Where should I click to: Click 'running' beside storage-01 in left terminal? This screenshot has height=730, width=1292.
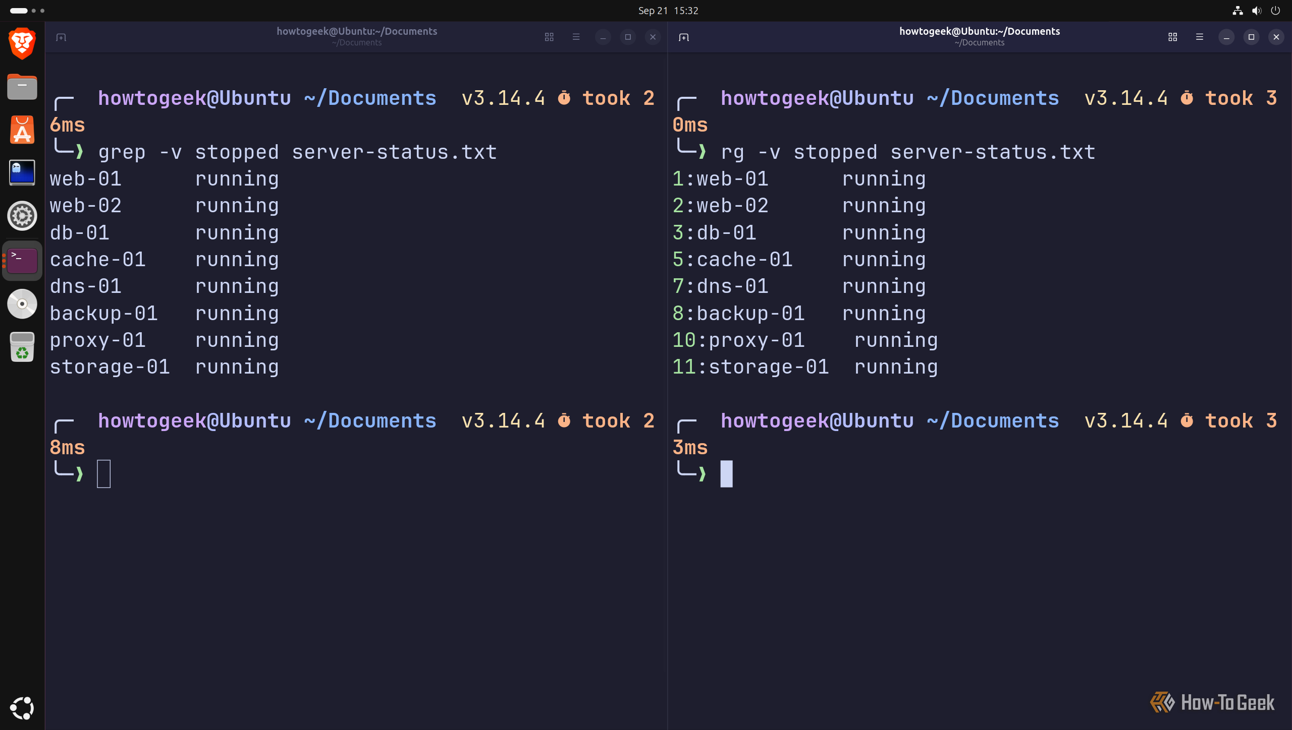[237, 367]
